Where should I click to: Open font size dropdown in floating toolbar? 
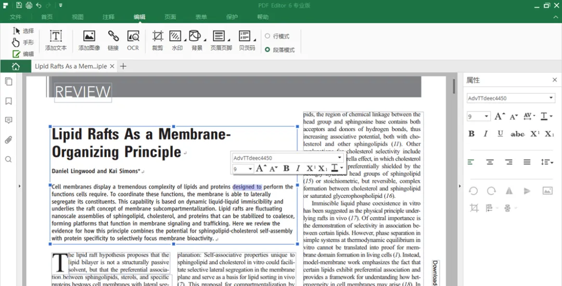coord(250,169)
